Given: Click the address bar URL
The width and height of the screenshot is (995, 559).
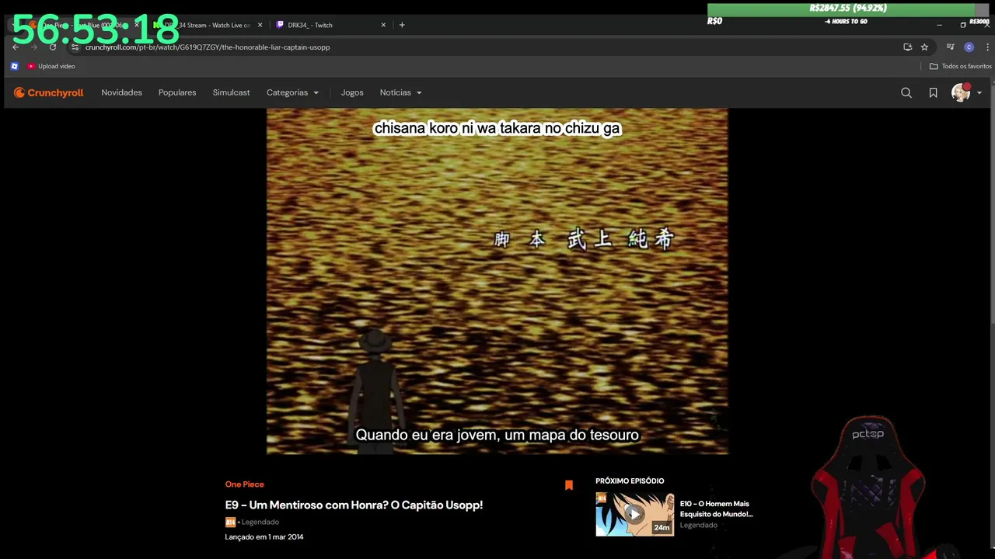Looking at the screenshot, I should [208, 47].
